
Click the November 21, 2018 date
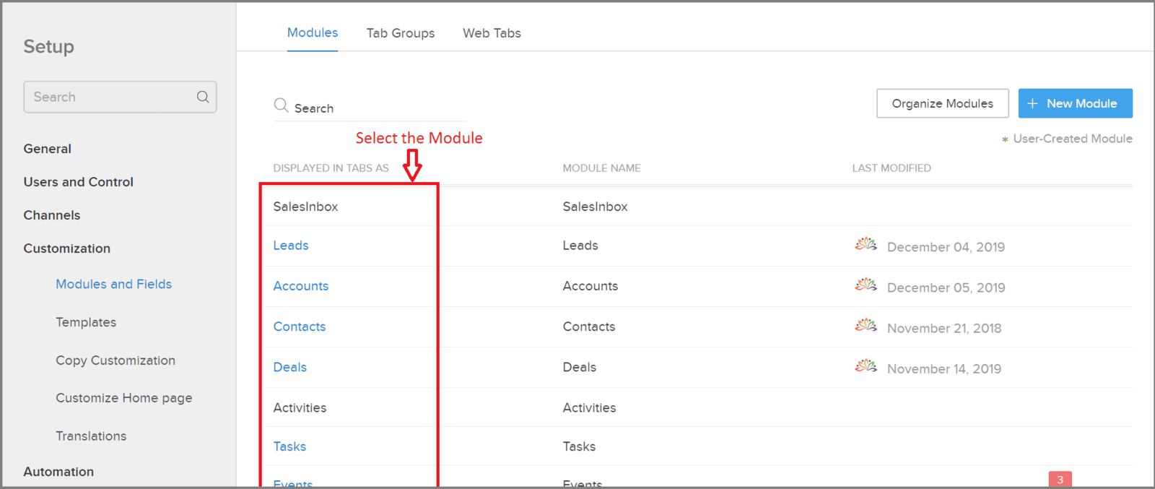click(944, 328)
